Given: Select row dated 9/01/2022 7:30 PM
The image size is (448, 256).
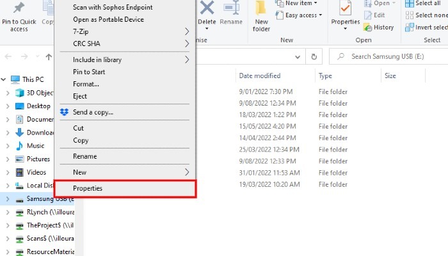Looking at the screenshot, I should (294, 92).
